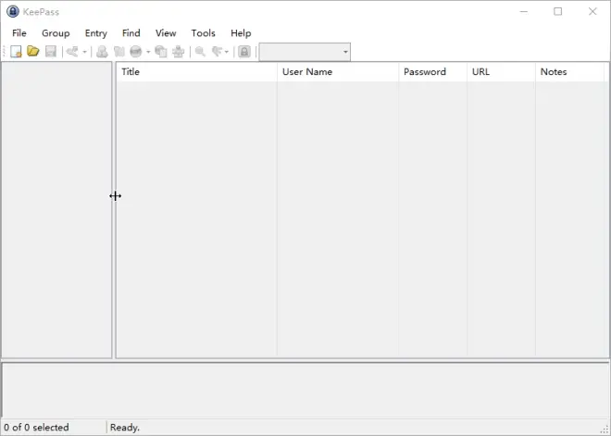Image resolution: width=611 pixels, height=436 pixels.
Task: Click the Add Entry key icon
Action: point(72,52)
